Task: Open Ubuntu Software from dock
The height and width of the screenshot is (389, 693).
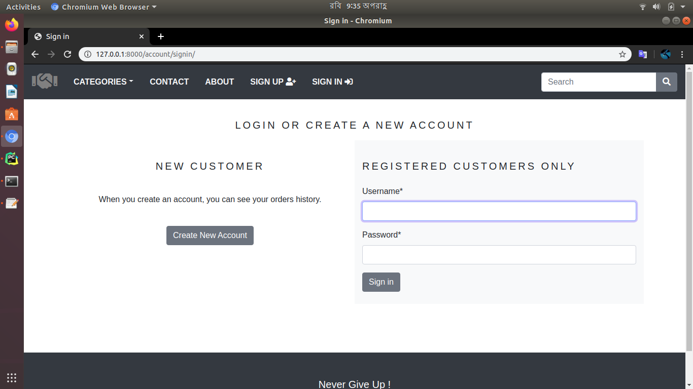Action: [12, 114]
